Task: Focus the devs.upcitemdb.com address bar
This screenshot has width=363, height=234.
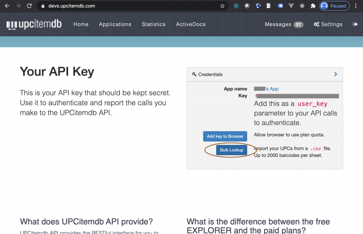Action: click(x=132, y=6)
